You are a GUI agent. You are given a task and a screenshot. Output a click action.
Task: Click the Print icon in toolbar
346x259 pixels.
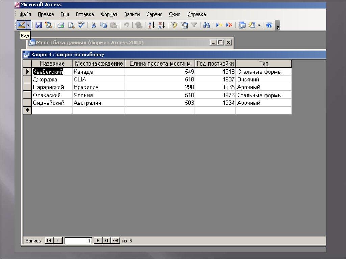[61, 25]
